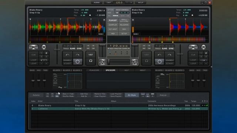Screen dimensions: 237x133
Task: Click left deck pitch bend up arrow
Action: pos(77,55)
